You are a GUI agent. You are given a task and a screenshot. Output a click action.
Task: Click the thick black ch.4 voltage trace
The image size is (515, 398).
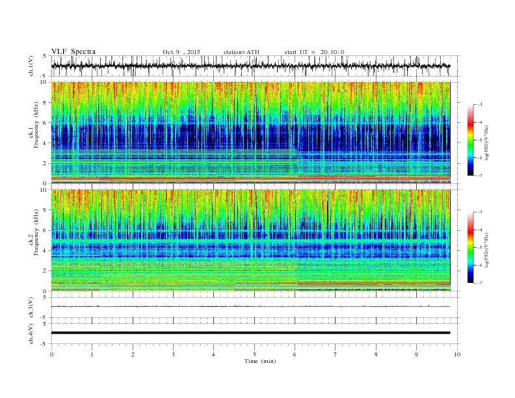pos(250,333)
